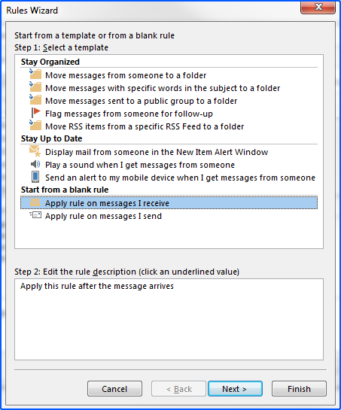This screenshot has height=410, width=341.
Task: Click the Finish button
Action: point(299,389)
